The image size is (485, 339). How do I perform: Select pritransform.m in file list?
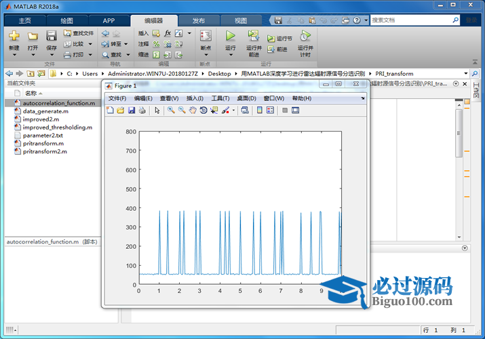tap(43, 143)
